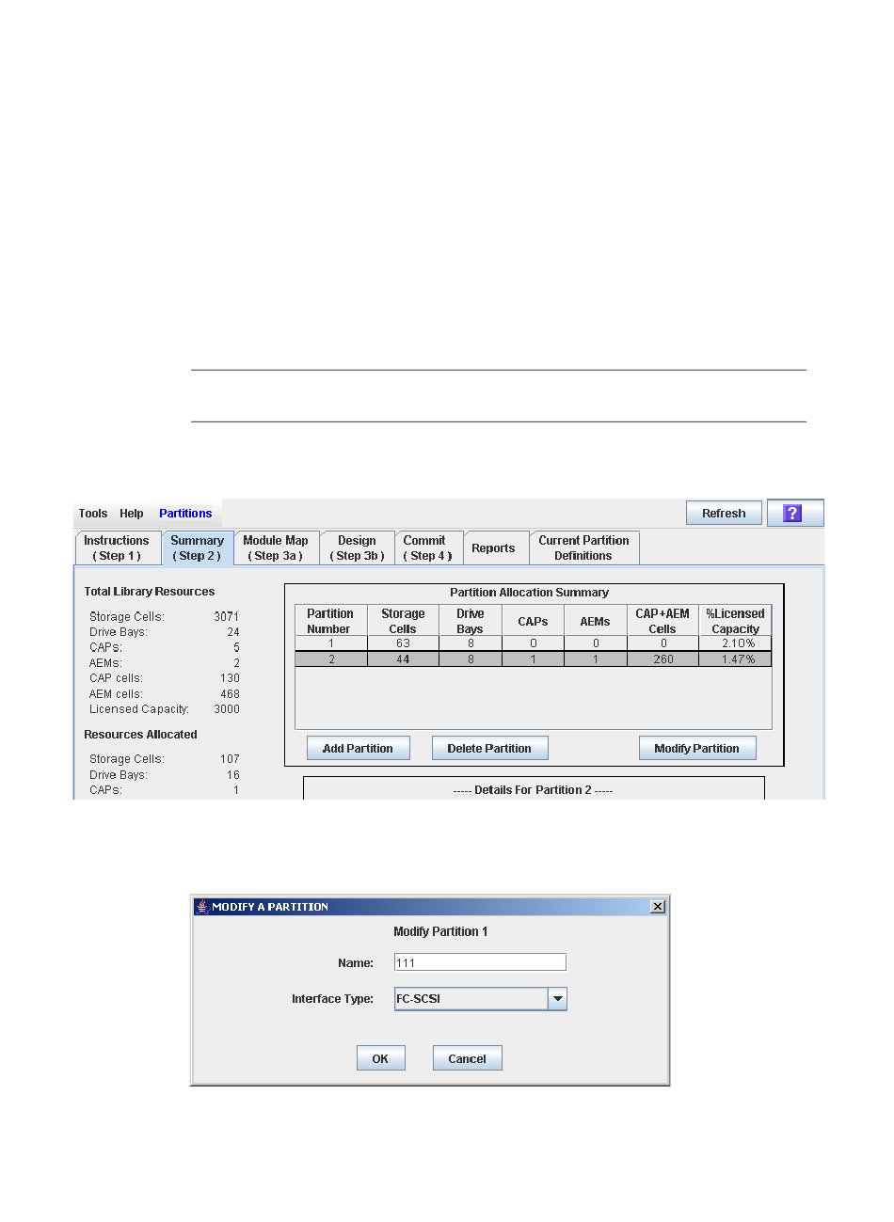Click the partition Name input field
This screenshot has width=894, height=1222.
[480, 962]
